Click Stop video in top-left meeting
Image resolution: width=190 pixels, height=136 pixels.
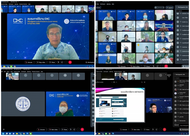(x=41, y=62)
